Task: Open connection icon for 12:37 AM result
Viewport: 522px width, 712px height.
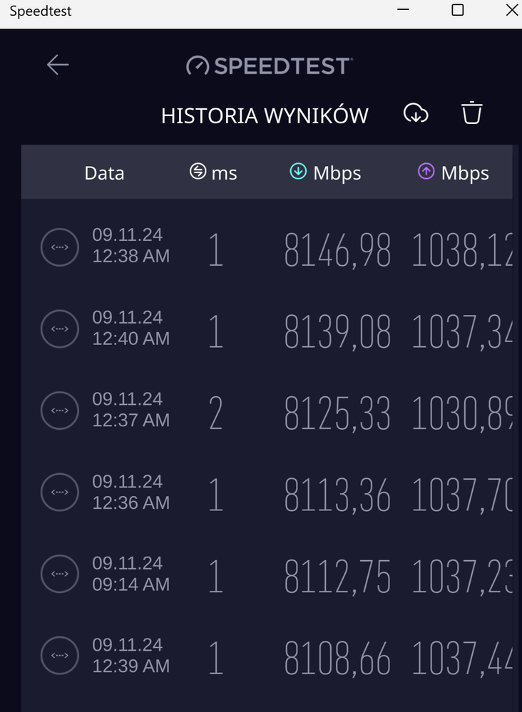Action: click(x=59, y=411)
